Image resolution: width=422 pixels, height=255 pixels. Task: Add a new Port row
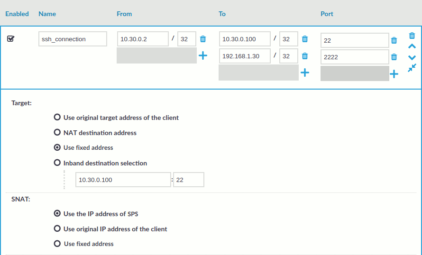394,74
